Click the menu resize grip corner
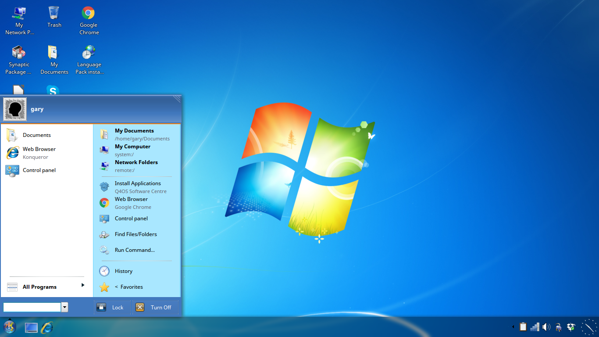599x337 pixels. point(177,99)
